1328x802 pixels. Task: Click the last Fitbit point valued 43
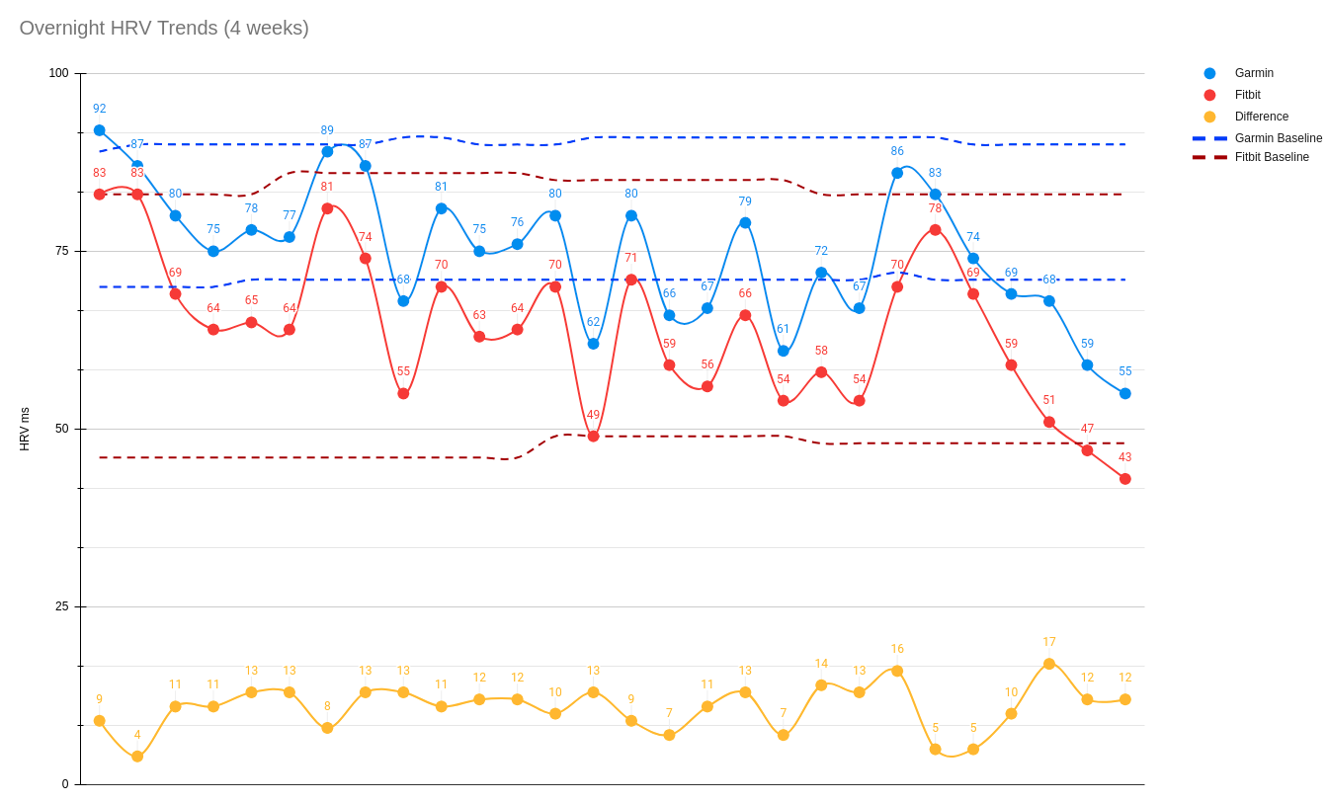[x=1124, y=479]
